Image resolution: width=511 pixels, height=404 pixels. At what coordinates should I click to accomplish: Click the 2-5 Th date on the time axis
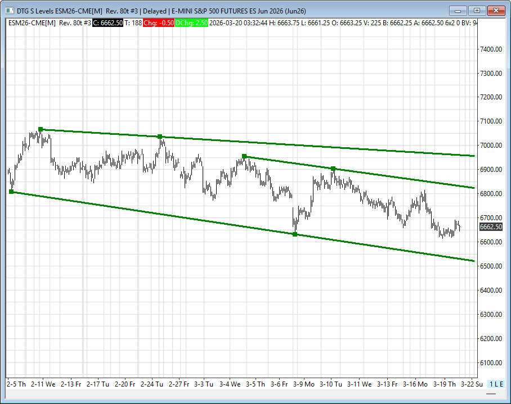16,384
